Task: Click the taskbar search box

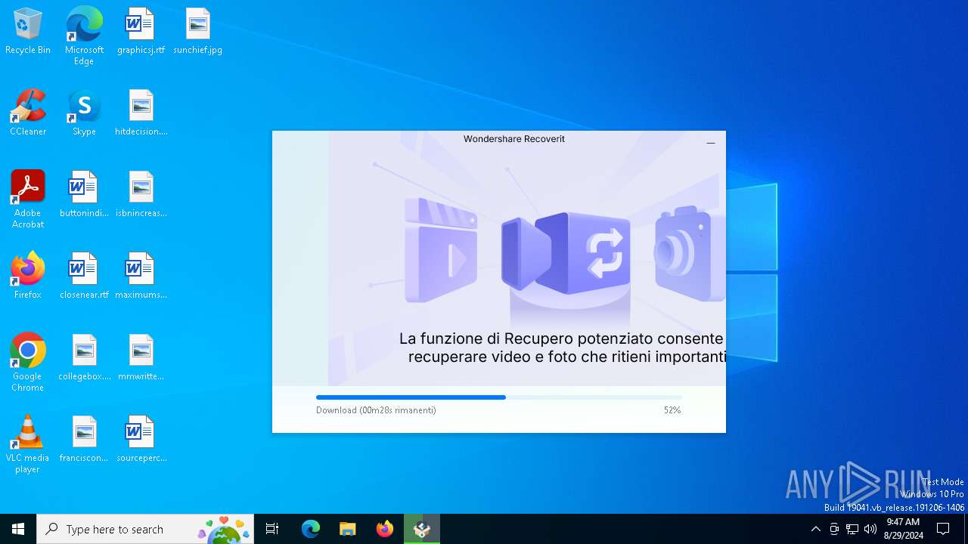Action: (x=145, y=529)
